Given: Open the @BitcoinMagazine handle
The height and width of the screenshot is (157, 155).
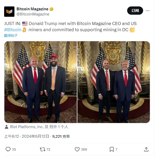Looking at the screenshot, I should pos(33,14).
